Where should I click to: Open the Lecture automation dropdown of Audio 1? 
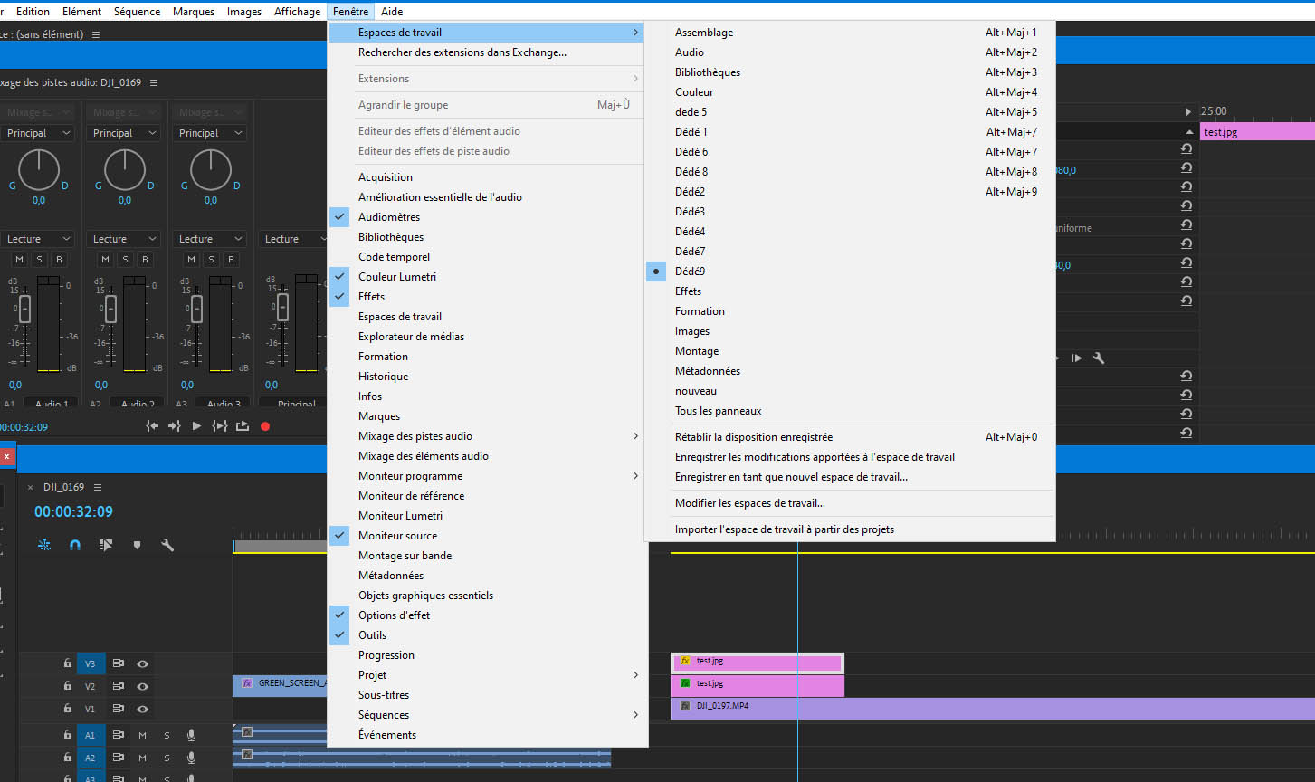pyautogui.click(x=38, y=239)
